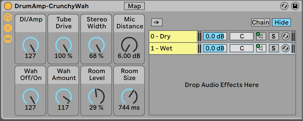Click the DrumAmp-CrunchyWah device title
The height and width of the screenshot is (121, 303).
pyautogui.click(x=52, y=6)
